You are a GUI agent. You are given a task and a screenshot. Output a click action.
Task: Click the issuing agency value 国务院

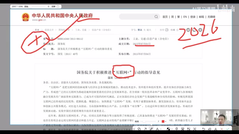(x=61, y=44)
